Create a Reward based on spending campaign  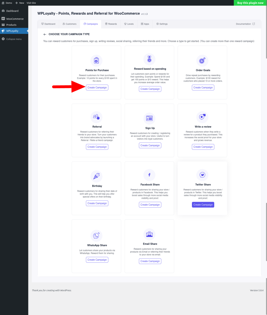click(x=150, y=89)
